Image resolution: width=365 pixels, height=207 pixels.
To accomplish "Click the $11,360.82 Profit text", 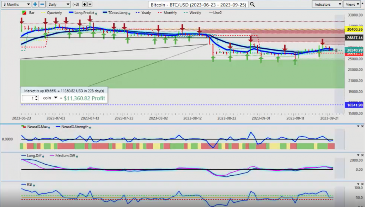I will click(x=84, y=98).
